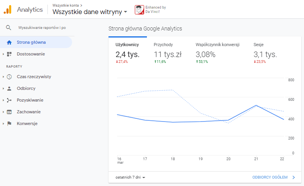Click the Czas rzeczywisty clock icon
This screenshot has width=304, height=186.
9,77
